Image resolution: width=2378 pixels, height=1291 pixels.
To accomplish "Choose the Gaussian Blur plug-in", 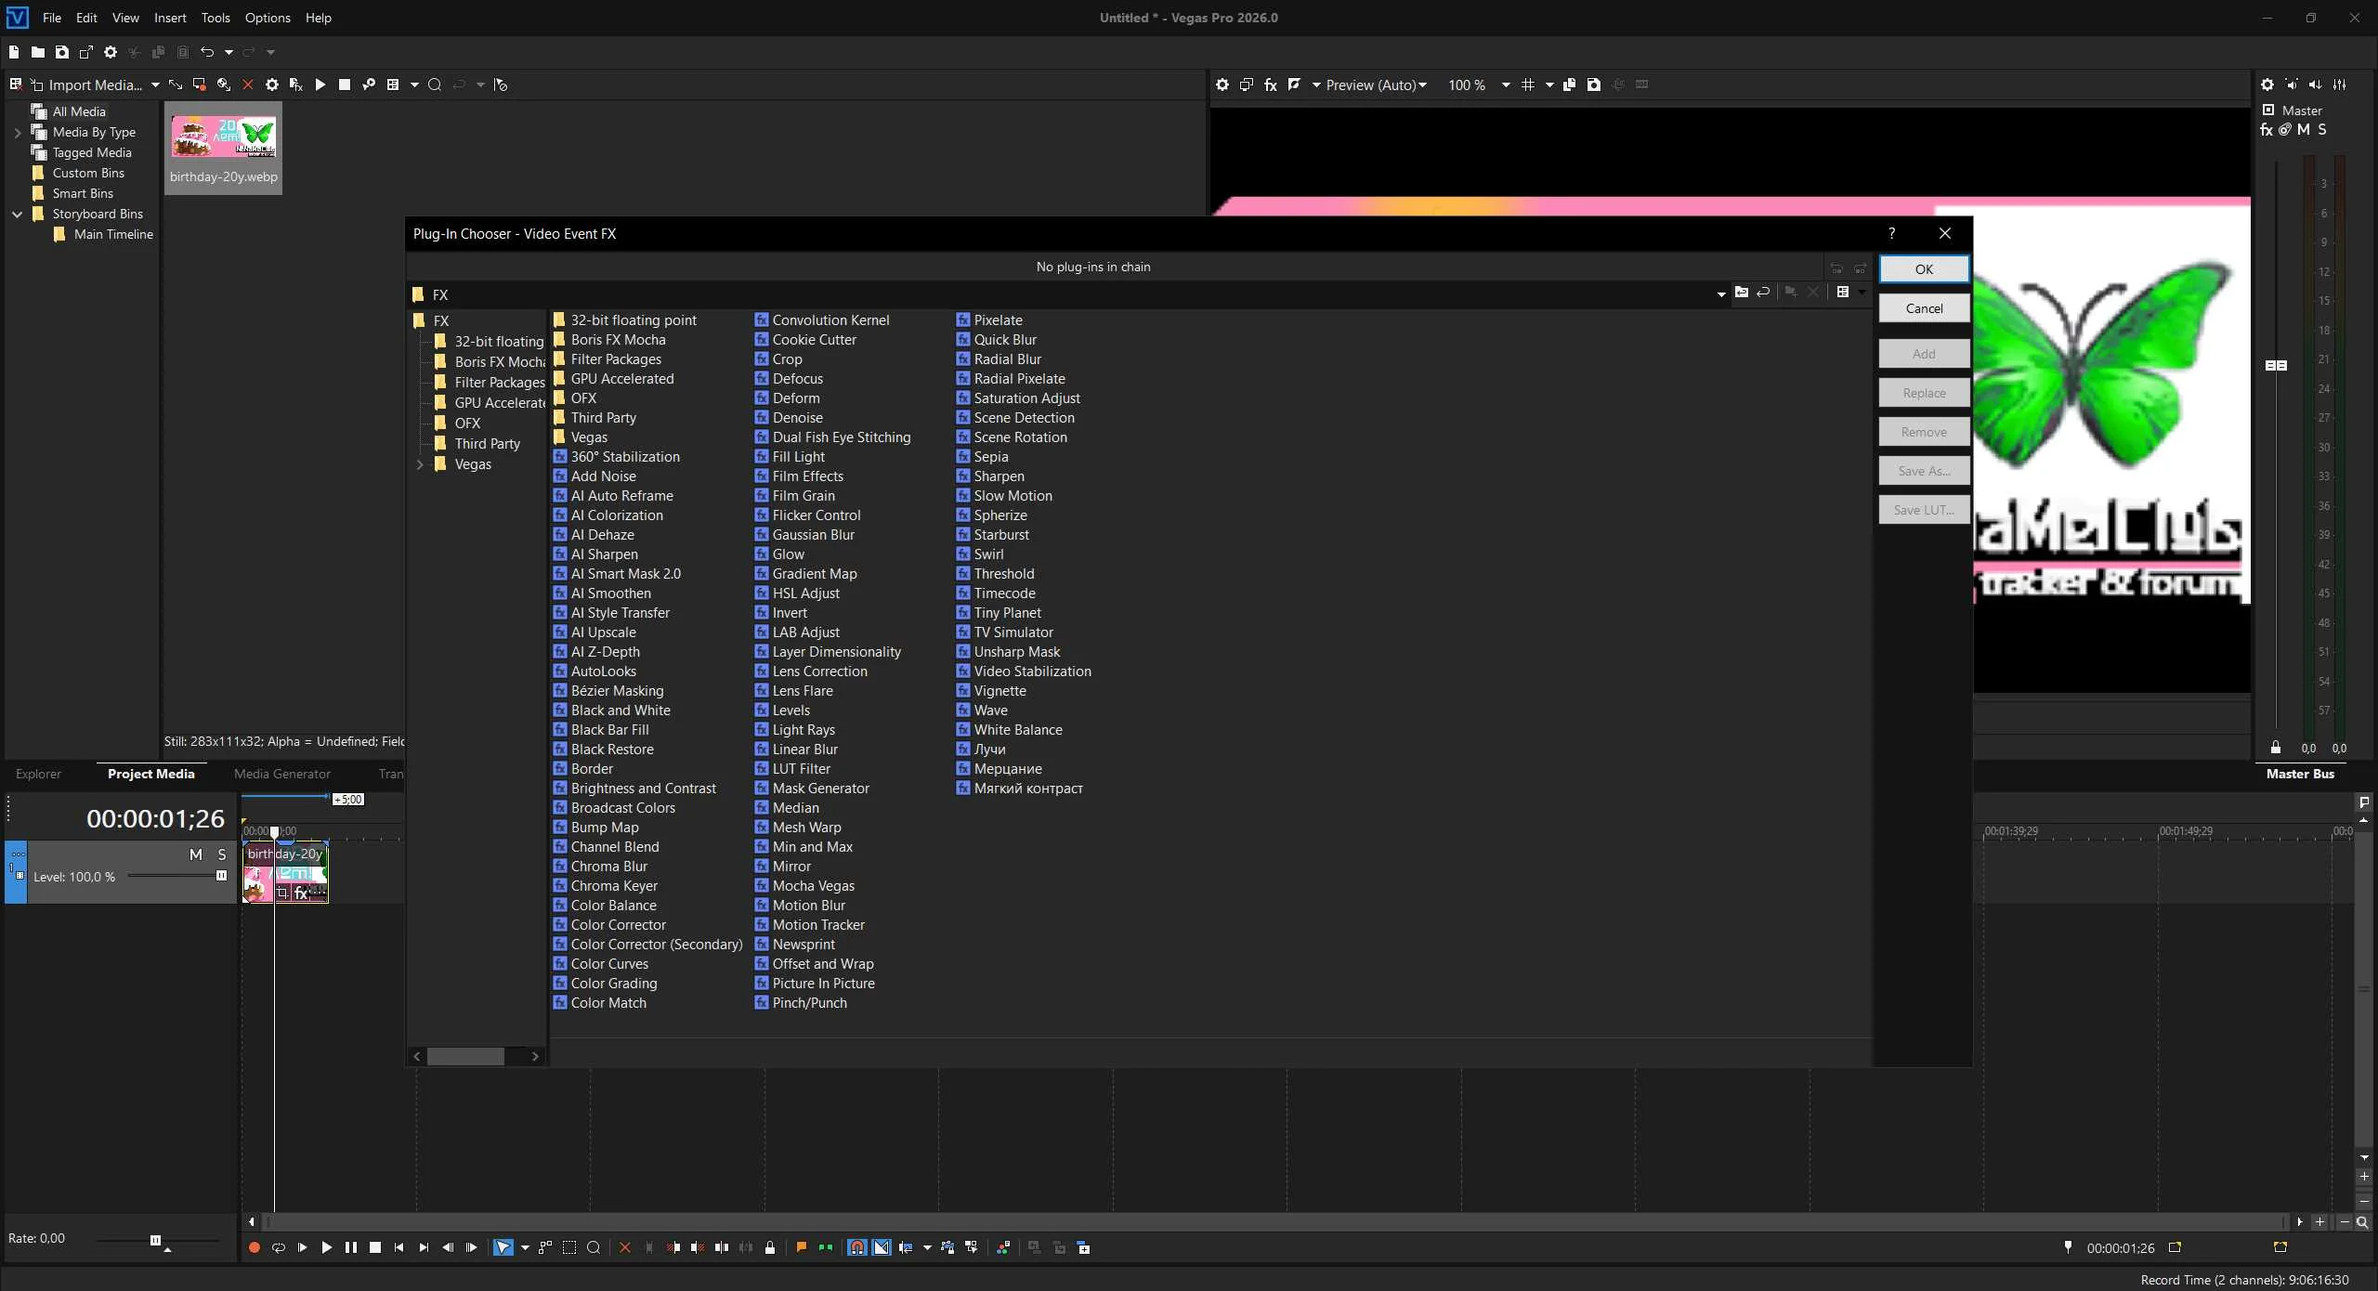I will click(813, 535).
